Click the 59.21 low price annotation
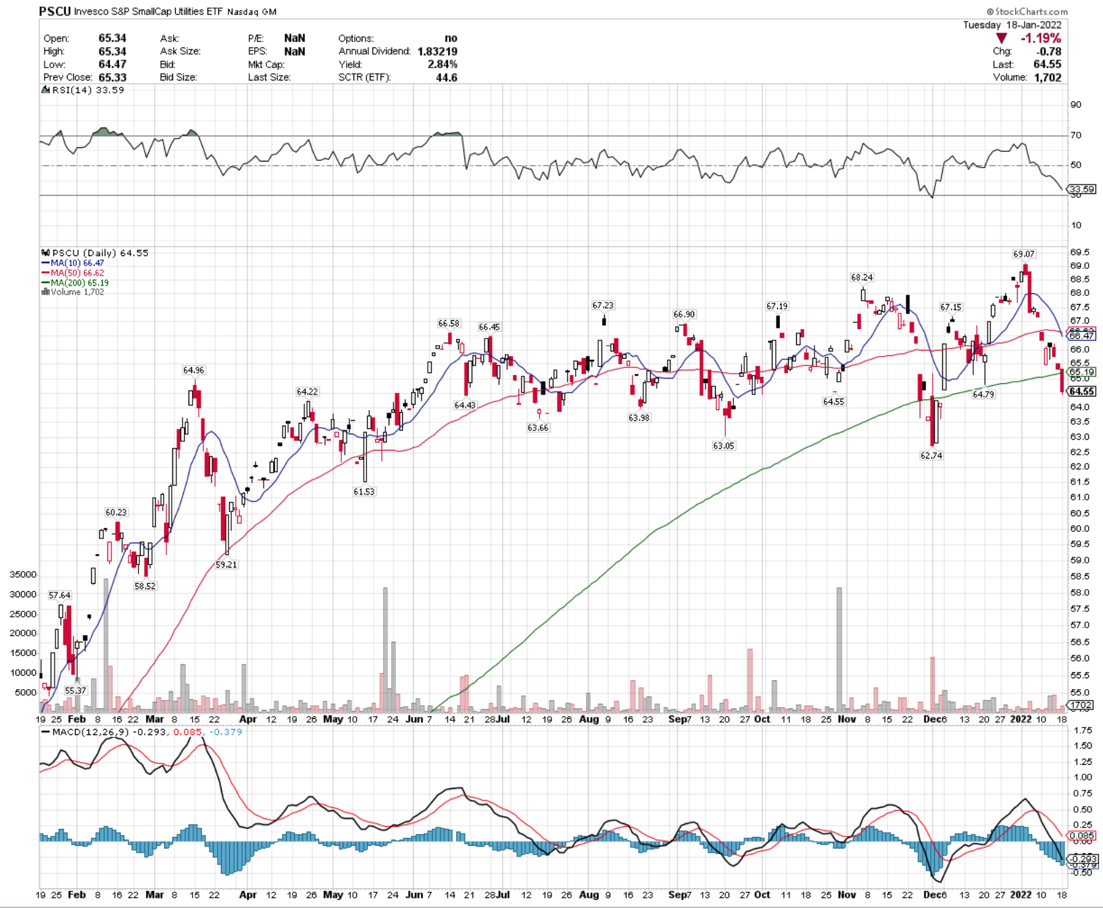The image size is (1103, 908). pos(226,565)
